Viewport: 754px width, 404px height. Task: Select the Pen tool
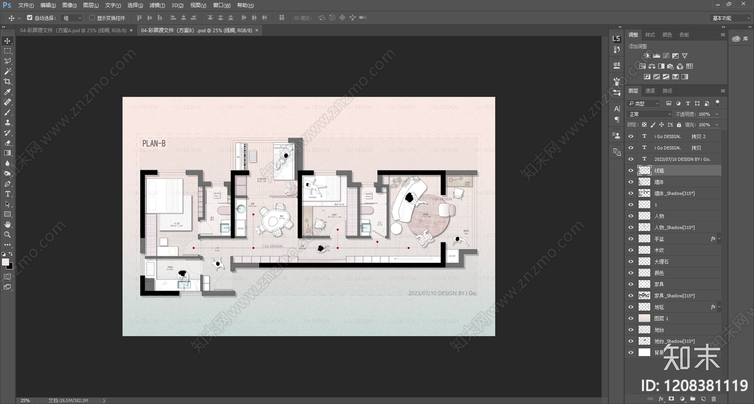(x=8, y=184)
